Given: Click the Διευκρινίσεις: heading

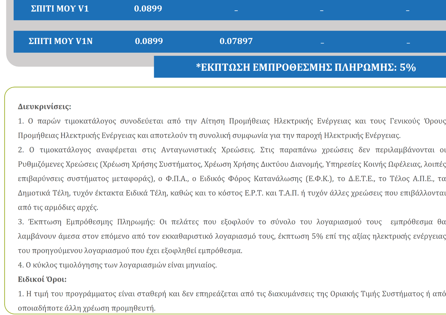Looking at the screenshot, I should coord(45,107).
